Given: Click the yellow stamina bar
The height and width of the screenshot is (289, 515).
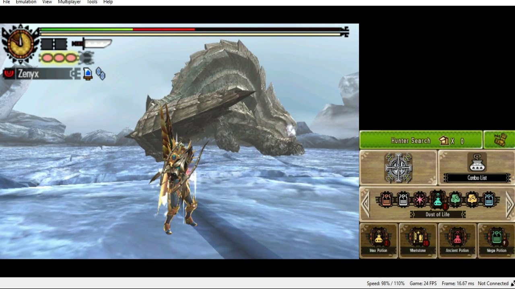Looking at the screenshot, I should tap(190, 34).
